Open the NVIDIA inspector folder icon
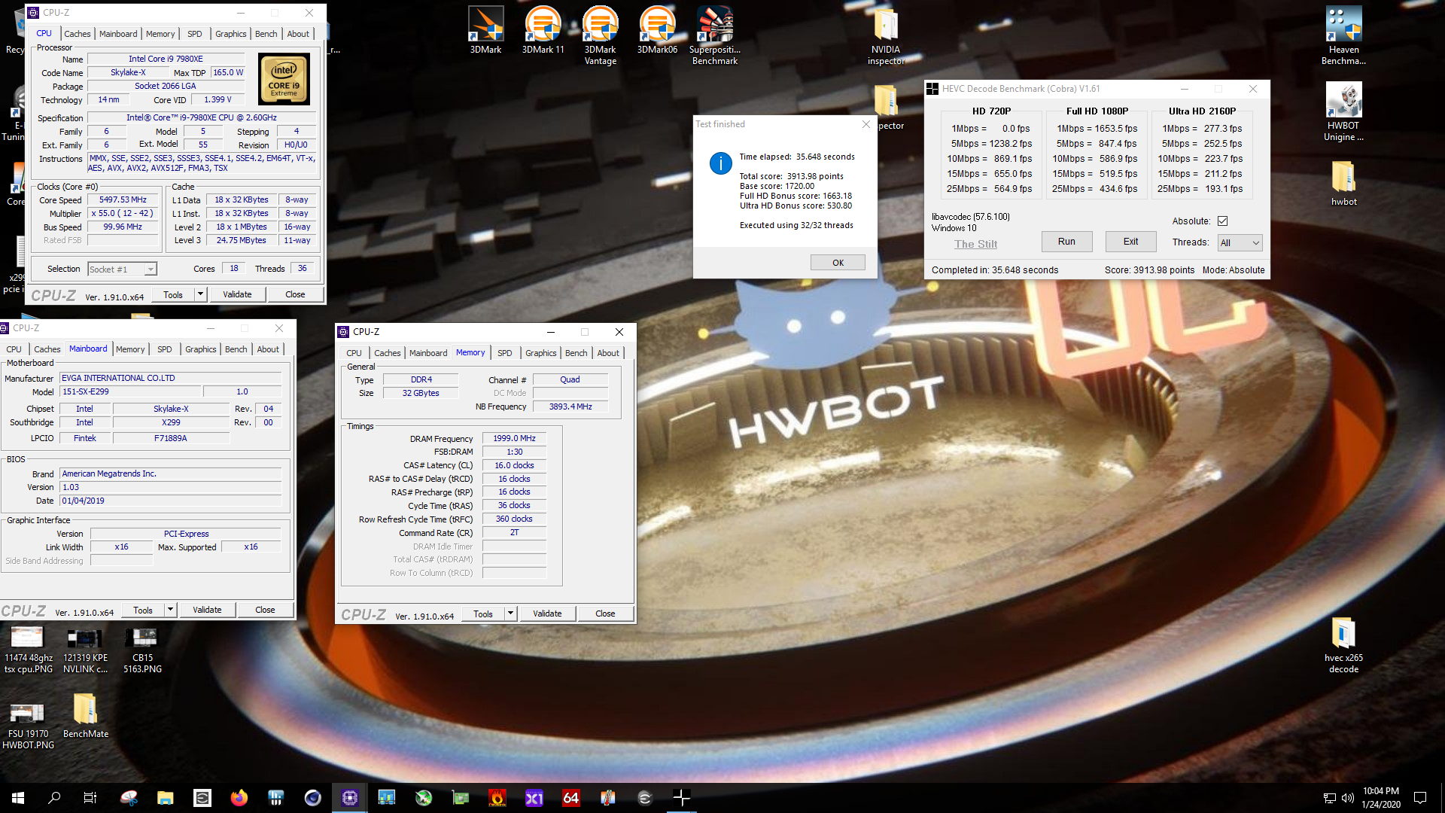This screenshot has width=1445, height=813. point(886,35)
